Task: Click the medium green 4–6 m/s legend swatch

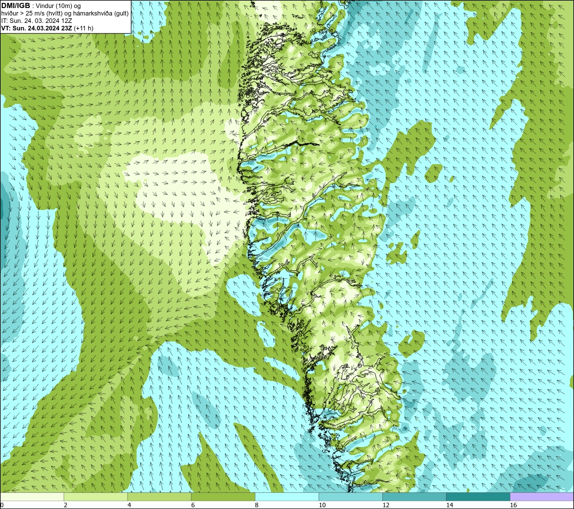Action: (160, 496)
